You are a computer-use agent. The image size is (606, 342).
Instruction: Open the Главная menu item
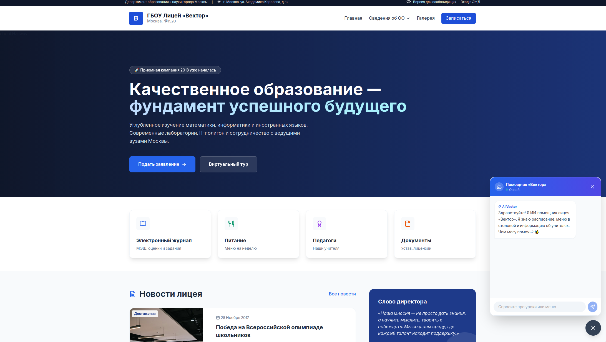point(353,18)
